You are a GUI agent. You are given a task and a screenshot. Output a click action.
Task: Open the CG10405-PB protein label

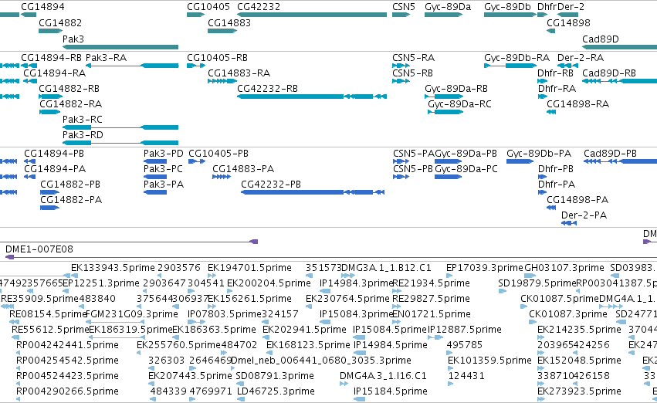coord(218,154)
